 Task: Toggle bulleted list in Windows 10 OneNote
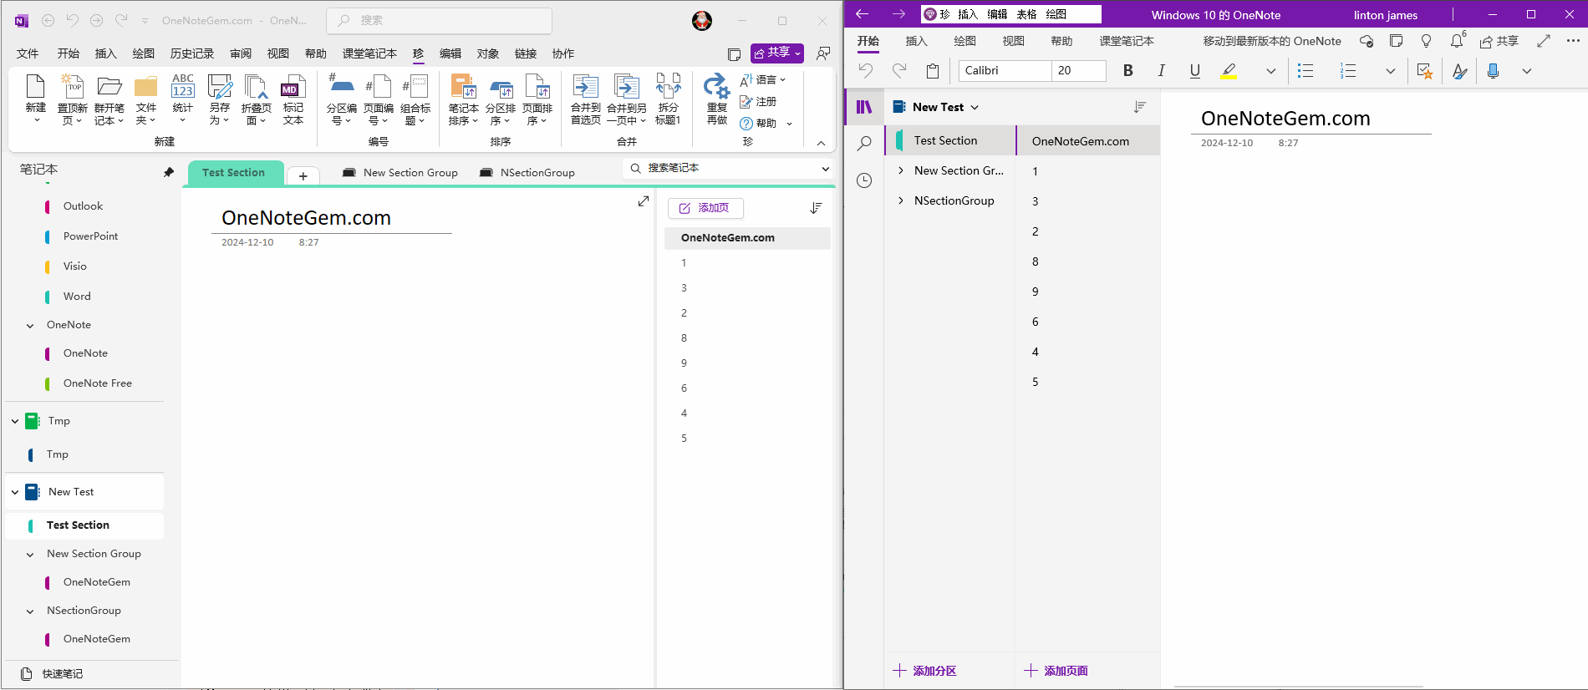pos(1306,71)
